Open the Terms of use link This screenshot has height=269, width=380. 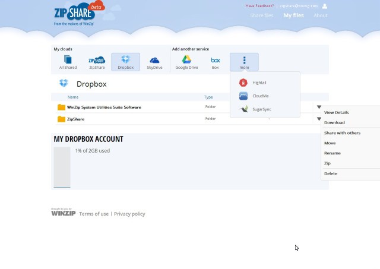94,214
